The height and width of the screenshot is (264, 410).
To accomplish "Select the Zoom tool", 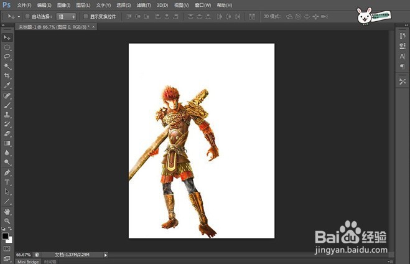I will pyautogui.click(x=7, y=221).
